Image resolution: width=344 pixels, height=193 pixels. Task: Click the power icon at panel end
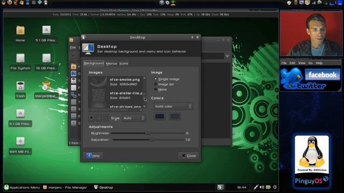(x=275, y=187)
